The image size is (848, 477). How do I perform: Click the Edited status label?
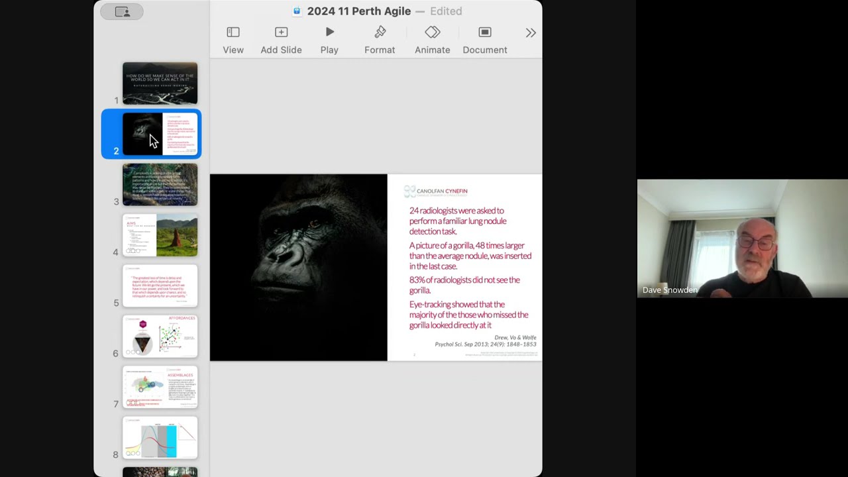(x=446, y=11)
